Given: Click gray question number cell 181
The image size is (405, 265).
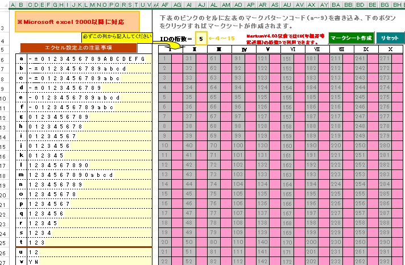Looking at the screenshot, I should [311, 59].
